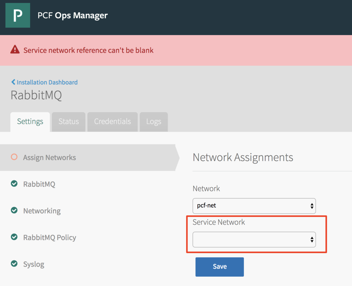Image resolution: width=352 pixels, height=286 pixels.
Task: Click the green checkmark beside RabbitMQ Policy
Action: [14, 237]
